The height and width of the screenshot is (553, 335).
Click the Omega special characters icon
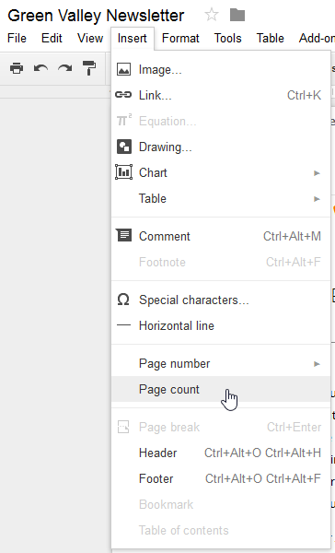point(123,300)
